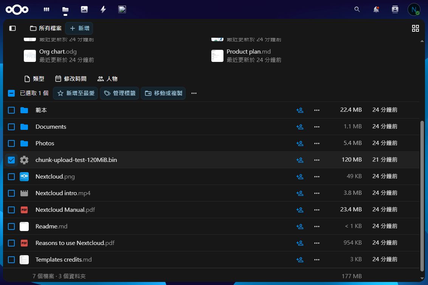Share Reasons to use Nextcloud.pdf
Screen dimensions: 428x285
[x=300, y=243]
